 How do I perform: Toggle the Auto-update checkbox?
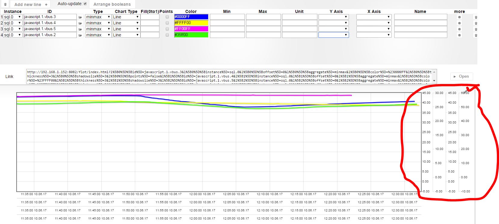[85, 4]
